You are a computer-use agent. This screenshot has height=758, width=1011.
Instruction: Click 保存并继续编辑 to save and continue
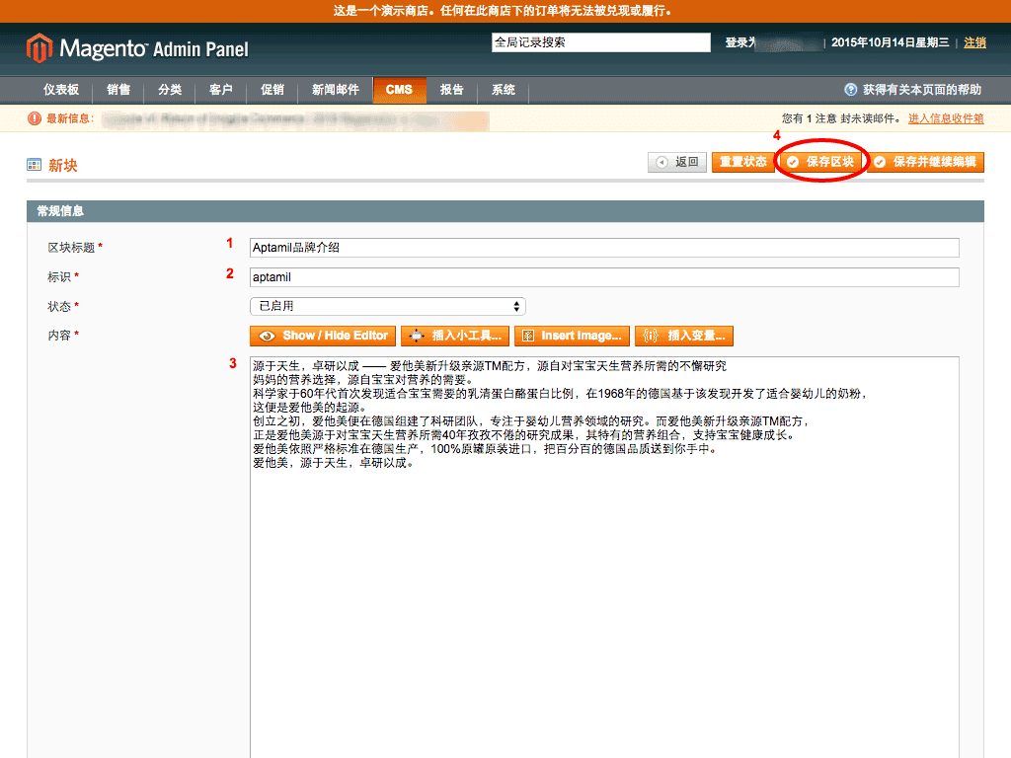(926, 162)
